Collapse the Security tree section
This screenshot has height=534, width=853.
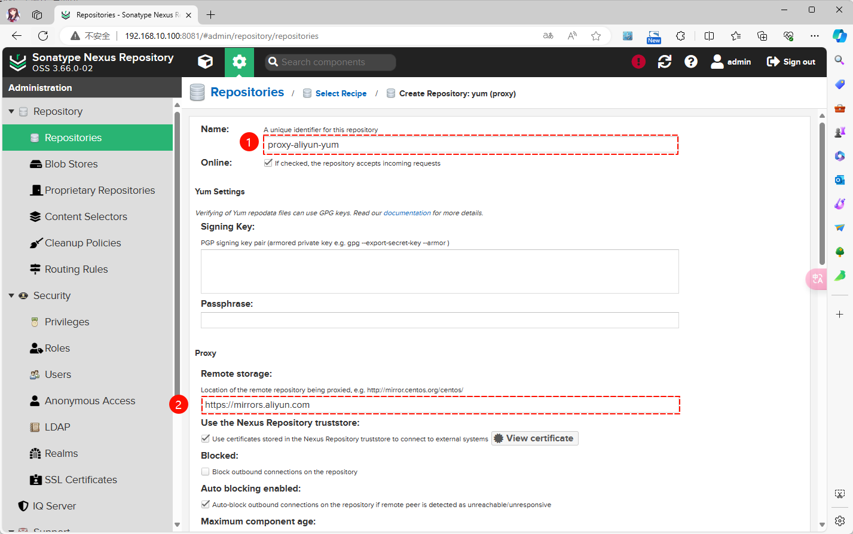[x=11, y=296]
